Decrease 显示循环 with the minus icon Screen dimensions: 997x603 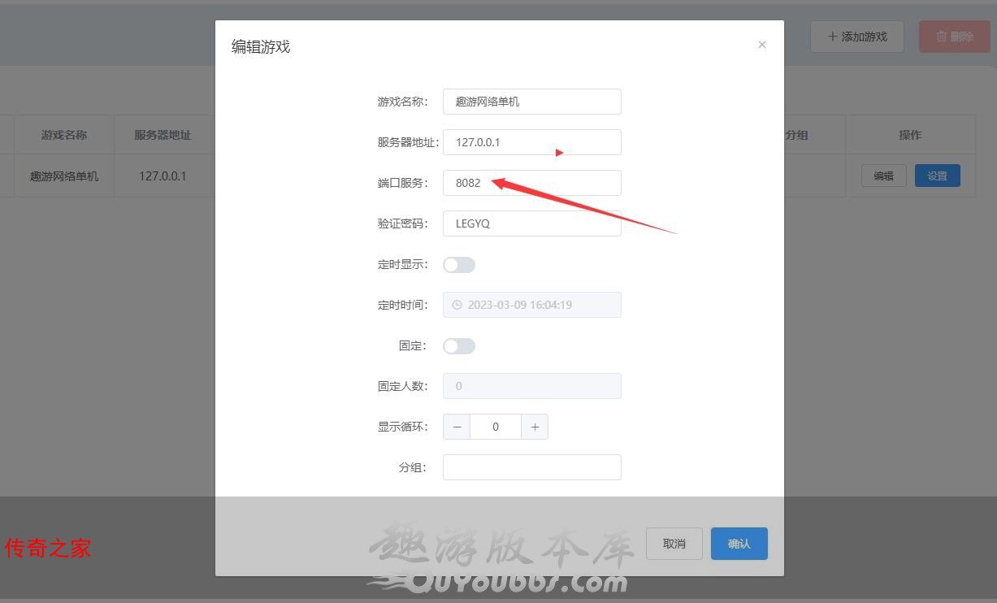[x=457, y=427]
